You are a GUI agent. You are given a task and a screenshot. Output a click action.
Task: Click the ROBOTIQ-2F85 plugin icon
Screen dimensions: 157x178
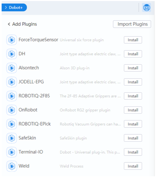(x=12, y=96)
